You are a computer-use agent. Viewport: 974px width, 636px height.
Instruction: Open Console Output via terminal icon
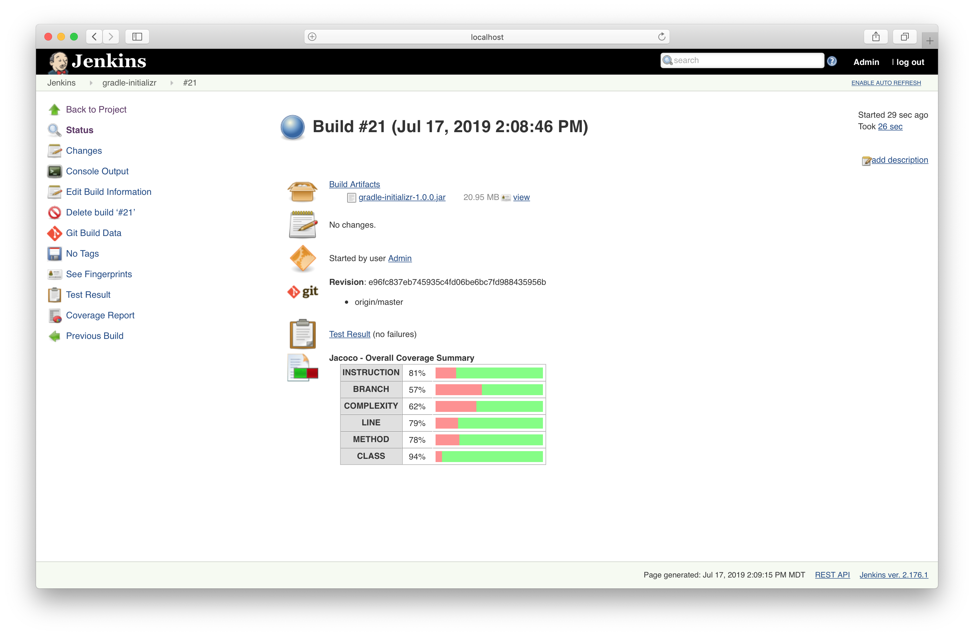(x=54, y=171)
